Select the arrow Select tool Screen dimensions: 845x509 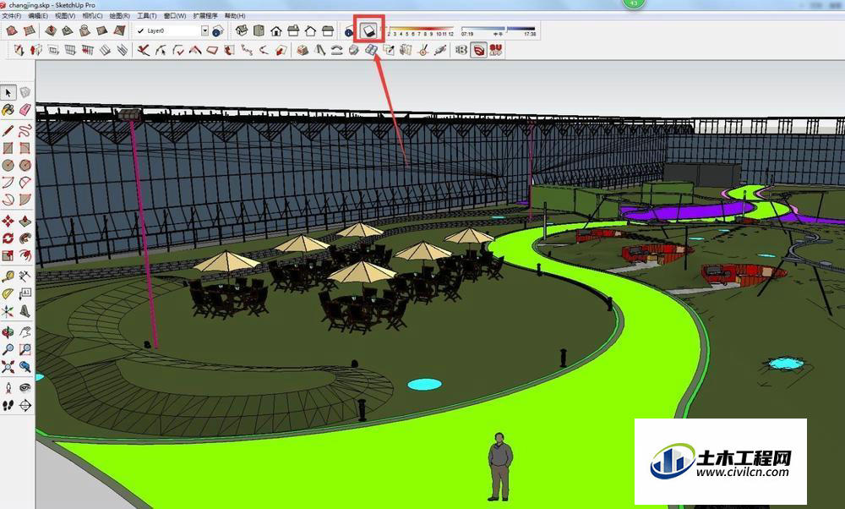tap(8, 93)
